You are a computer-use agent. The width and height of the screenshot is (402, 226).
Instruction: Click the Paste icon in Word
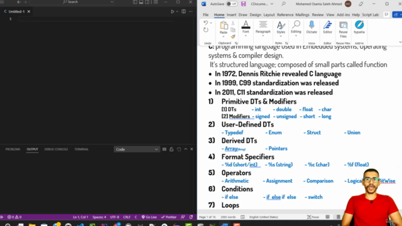224,25
